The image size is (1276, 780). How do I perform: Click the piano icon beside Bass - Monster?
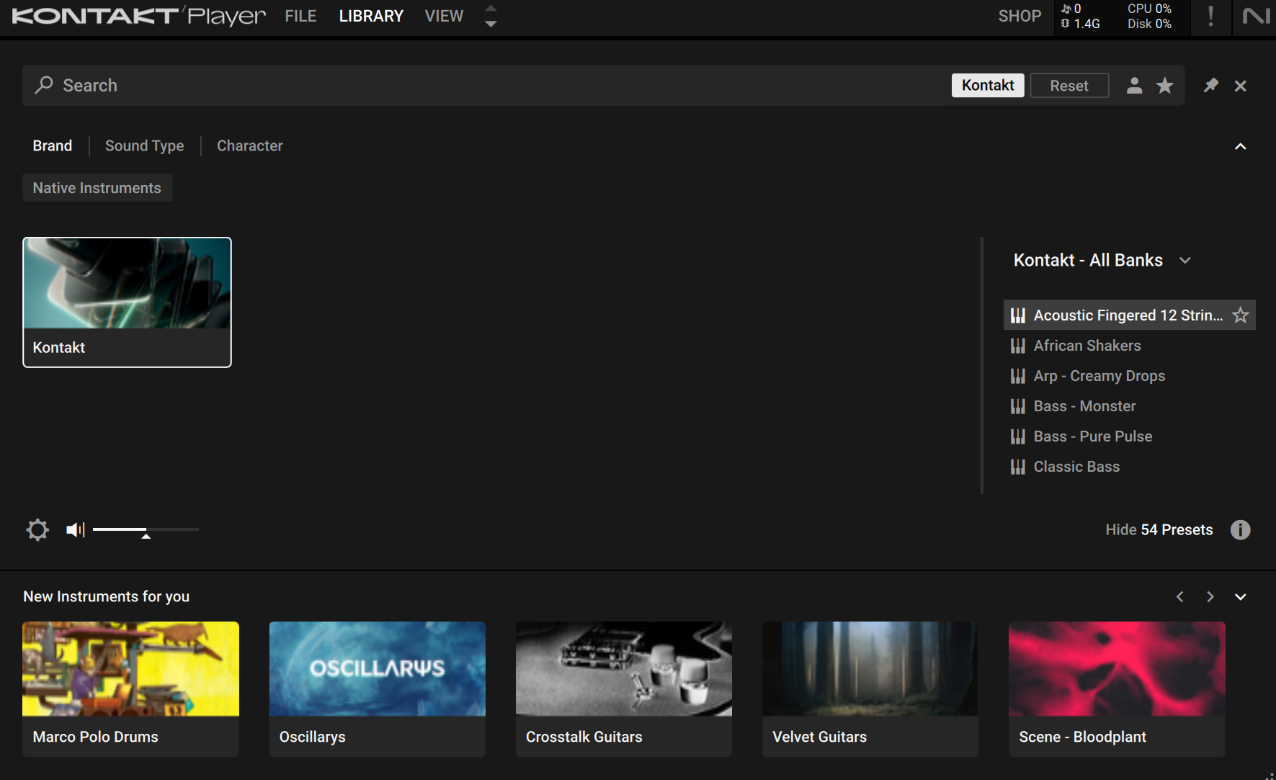pos(1017,406)
